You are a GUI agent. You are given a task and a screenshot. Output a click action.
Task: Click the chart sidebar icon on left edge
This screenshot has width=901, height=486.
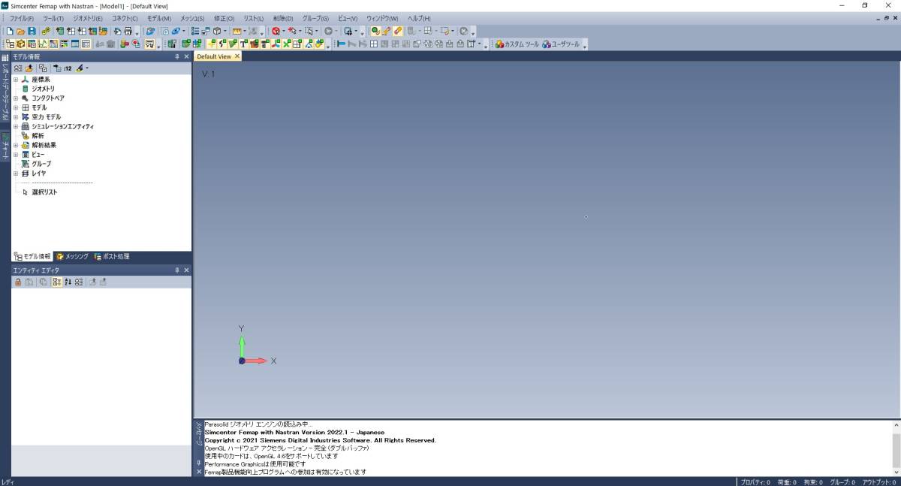[x=5, y=137]
